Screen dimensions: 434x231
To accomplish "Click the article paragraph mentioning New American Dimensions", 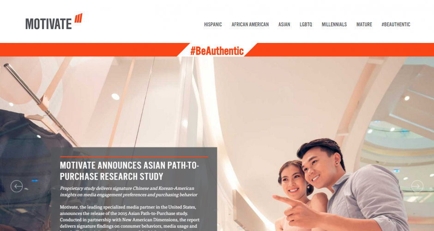I will tap(130, 218).
